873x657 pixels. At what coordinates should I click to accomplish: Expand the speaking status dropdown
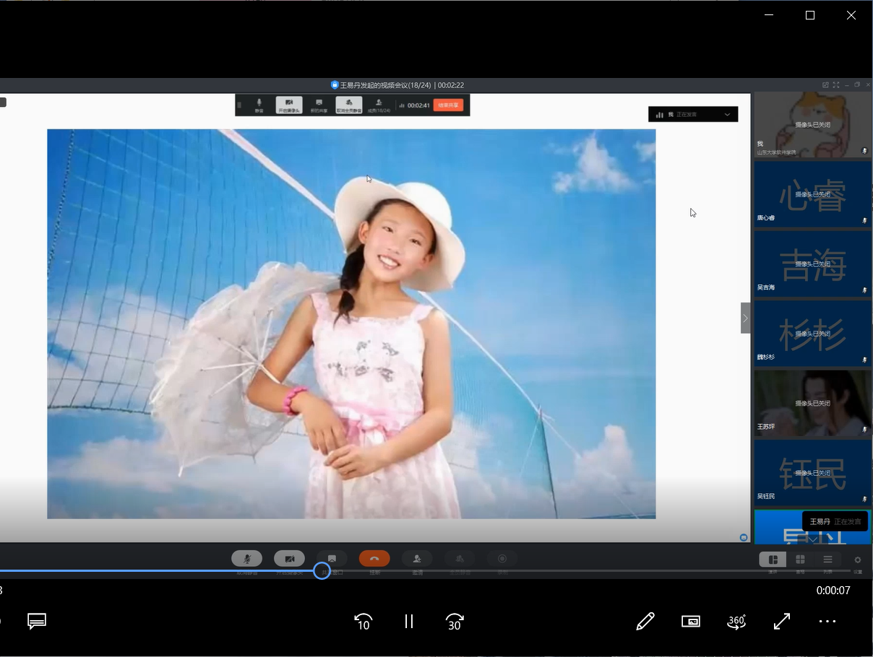click(727, 115)
